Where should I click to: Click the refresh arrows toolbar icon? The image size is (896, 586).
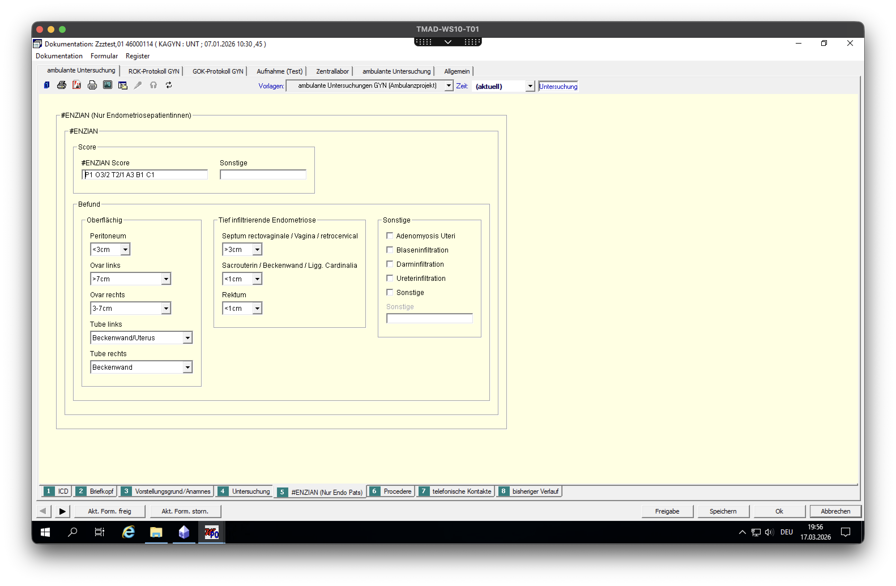point(169,85)
